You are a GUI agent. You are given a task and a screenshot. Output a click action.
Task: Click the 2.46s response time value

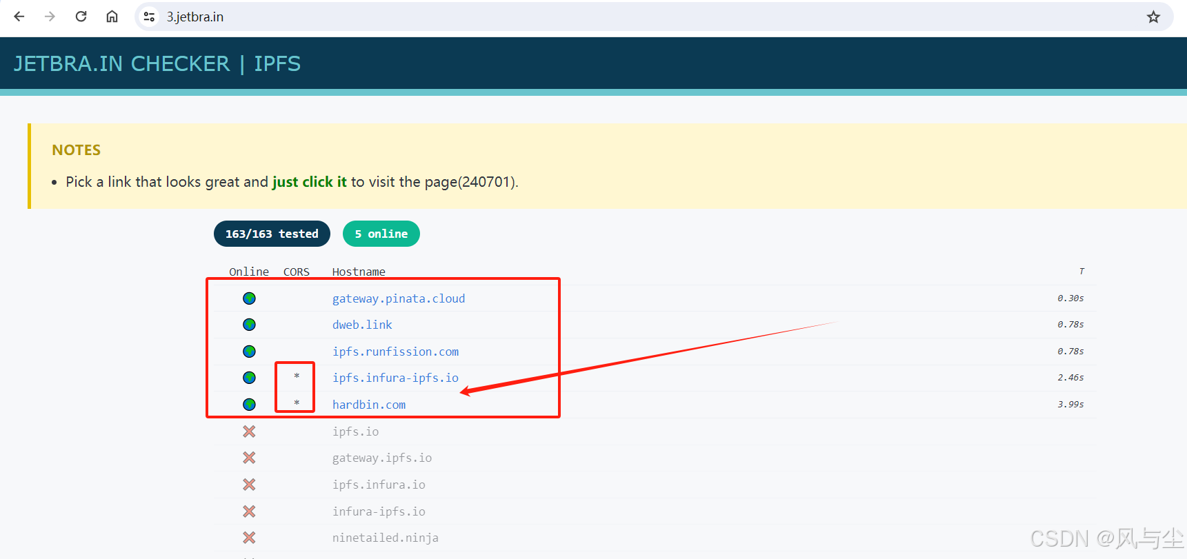coord(1070,378)
